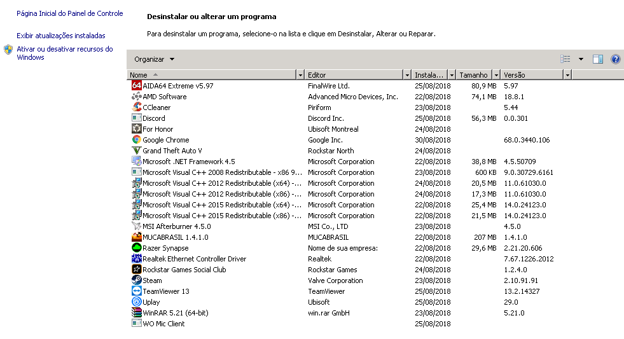Open Exibir atualizações instaladas link
The image size is (624, 339).
pos(61,36)
